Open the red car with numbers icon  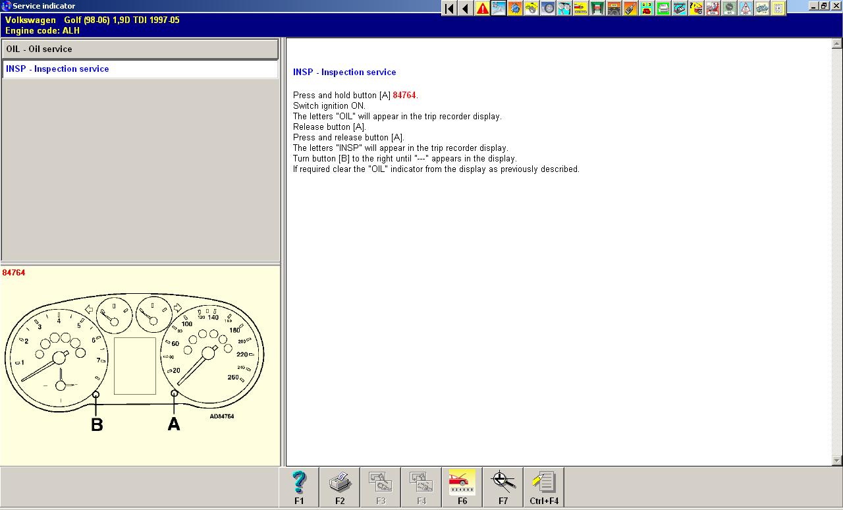click(647, 9)
